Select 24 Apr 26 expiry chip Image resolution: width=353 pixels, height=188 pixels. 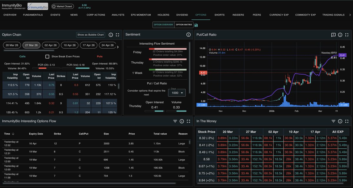(108, 45)
